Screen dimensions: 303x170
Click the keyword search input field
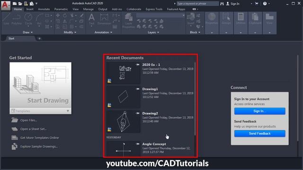click(x=197, y=3)
